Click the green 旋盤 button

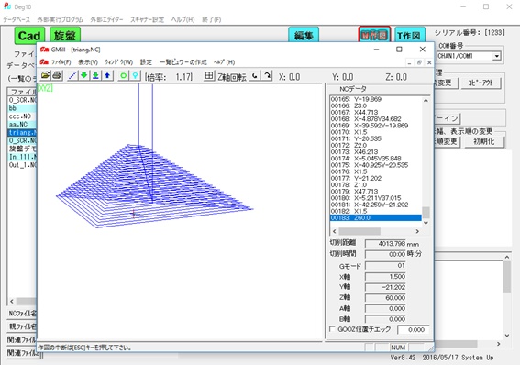pyautogui.click(x=65, y=36)
